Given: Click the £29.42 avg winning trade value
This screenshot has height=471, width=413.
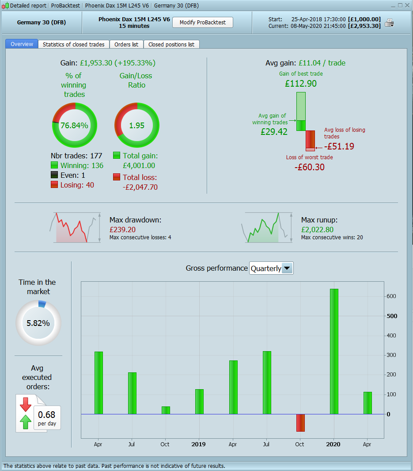Looking at the screenshot, I should 274,131.
